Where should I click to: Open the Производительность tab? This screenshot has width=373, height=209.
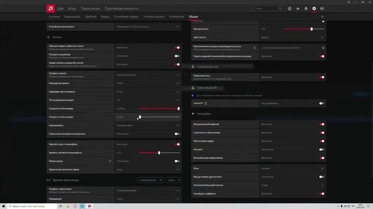[x=122, y=9]
